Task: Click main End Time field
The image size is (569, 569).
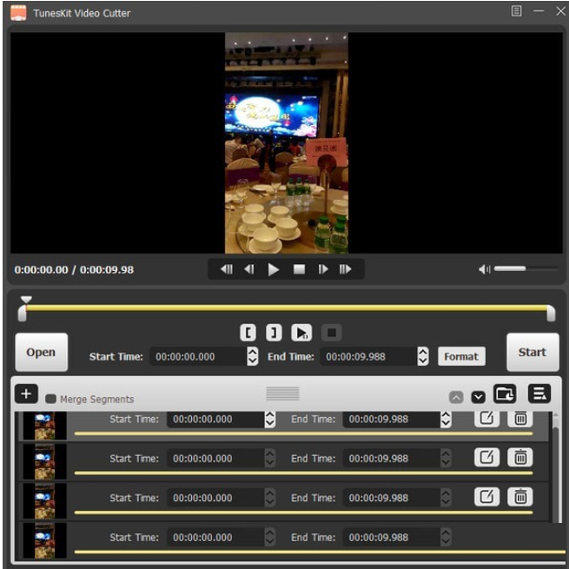Action: click(x=368, y=356)
